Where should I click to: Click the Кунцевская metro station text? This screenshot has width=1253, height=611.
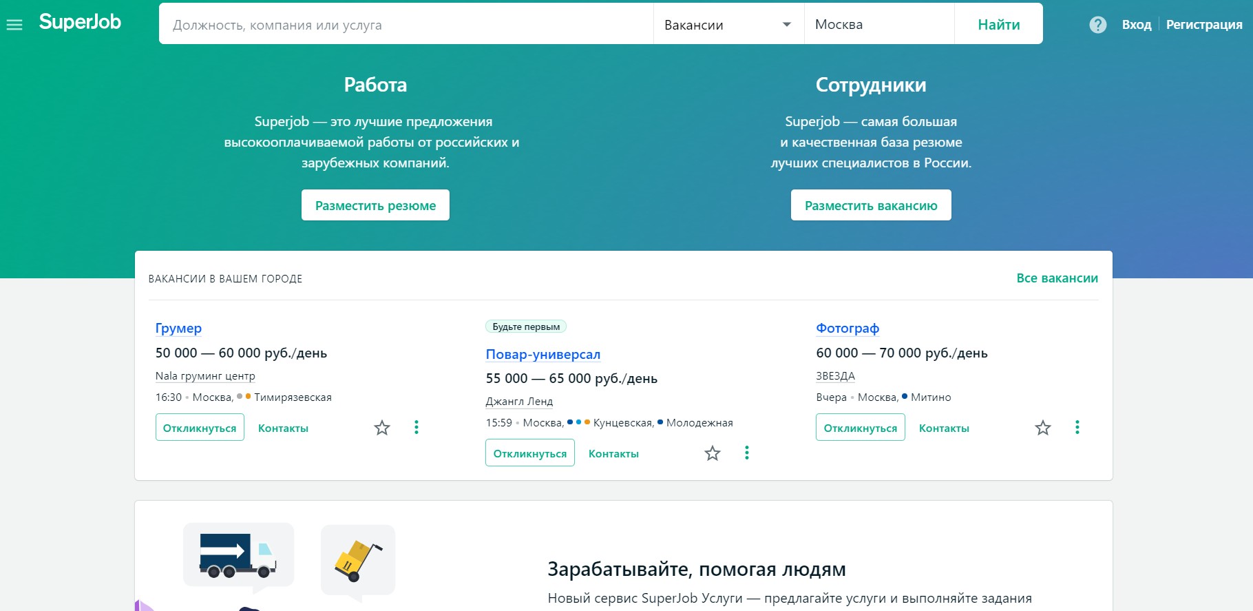[622, 423]
